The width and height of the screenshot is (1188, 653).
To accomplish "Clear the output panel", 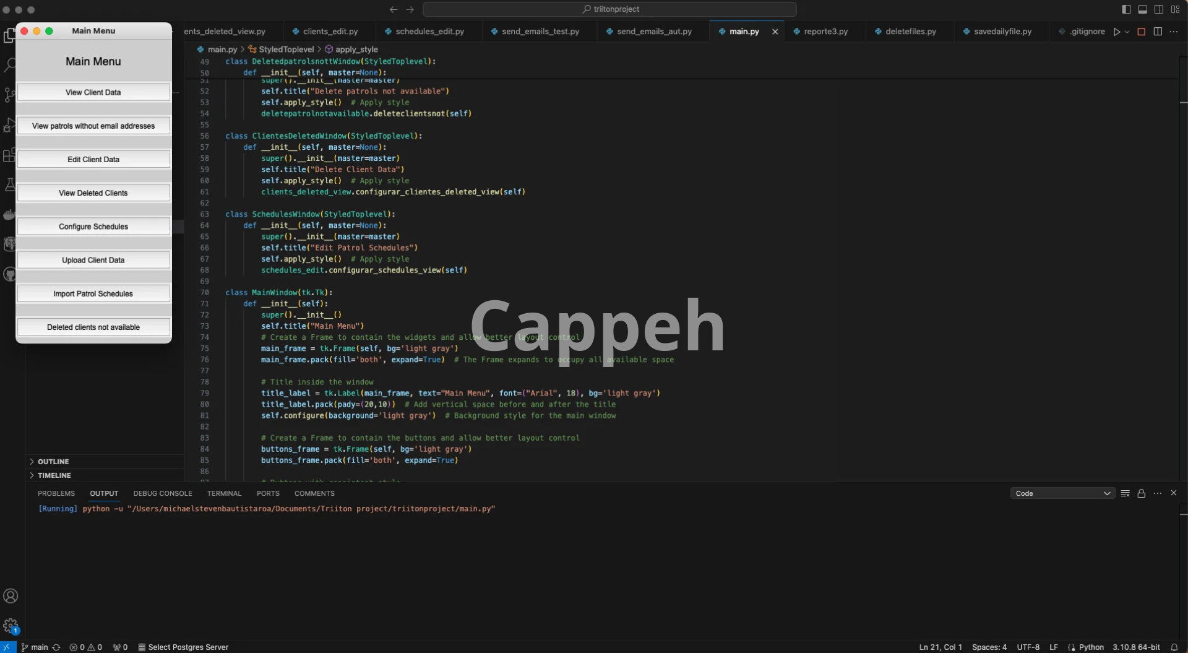I will click(1125, 493).
